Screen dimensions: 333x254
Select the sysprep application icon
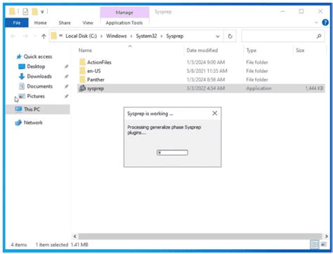point(82,88)
